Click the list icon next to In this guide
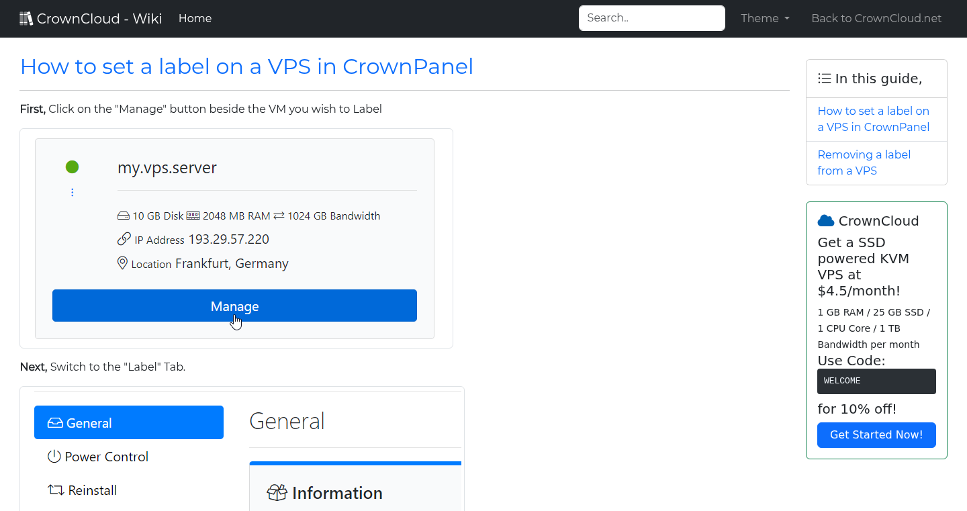 824,78
